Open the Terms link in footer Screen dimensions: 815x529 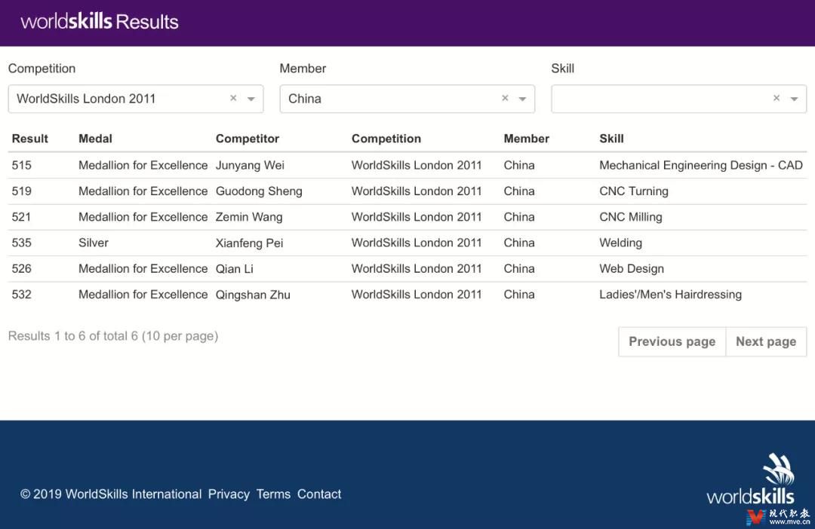273,494
